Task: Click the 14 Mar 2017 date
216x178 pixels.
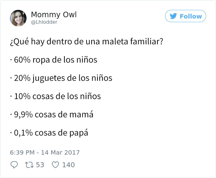Action: coord(60,152)
